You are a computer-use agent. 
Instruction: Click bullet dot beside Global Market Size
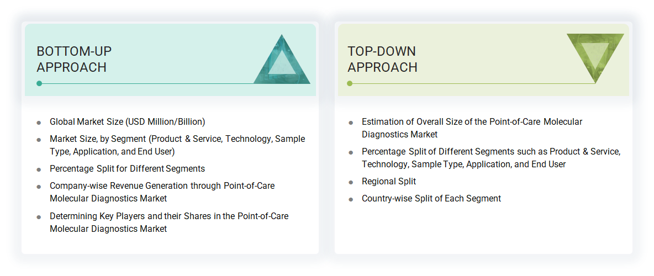[39, 123]
